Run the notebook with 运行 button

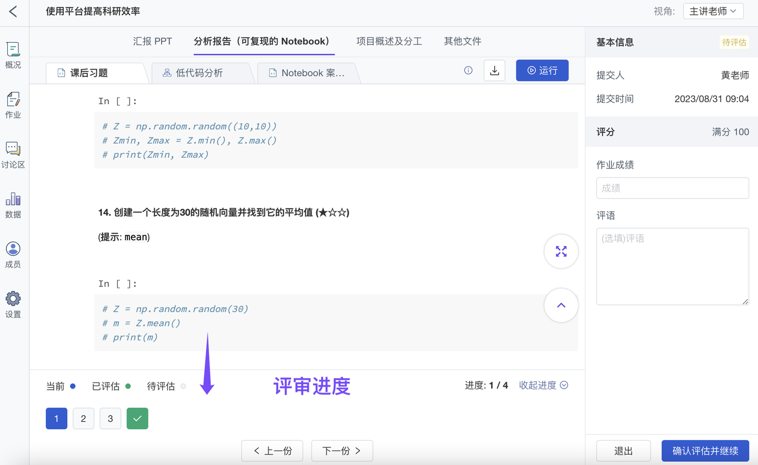coord(542,71)
